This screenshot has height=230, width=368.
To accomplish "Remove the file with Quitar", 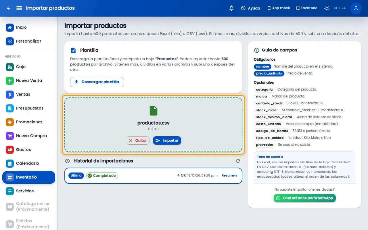I will point(137,141).
